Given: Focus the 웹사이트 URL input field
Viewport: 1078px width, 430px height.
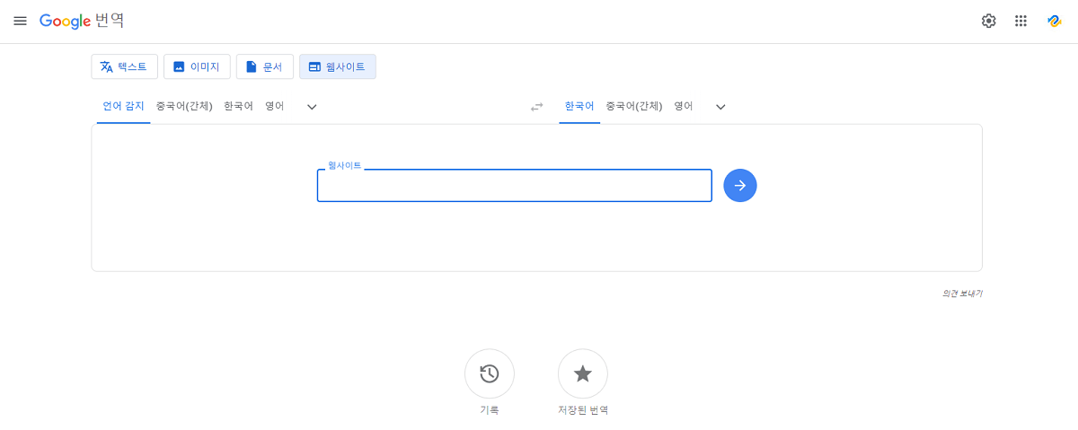Looking at the screenshot, I should click(x=514, y=186).
